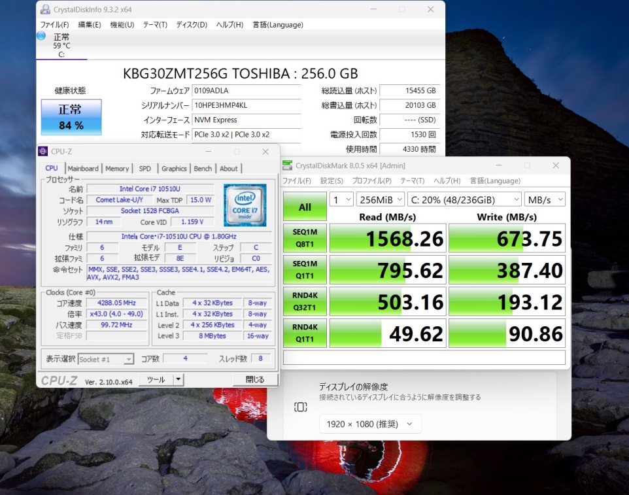Click the Intel Core i7 logo in CPU-Z

(245, 205)
